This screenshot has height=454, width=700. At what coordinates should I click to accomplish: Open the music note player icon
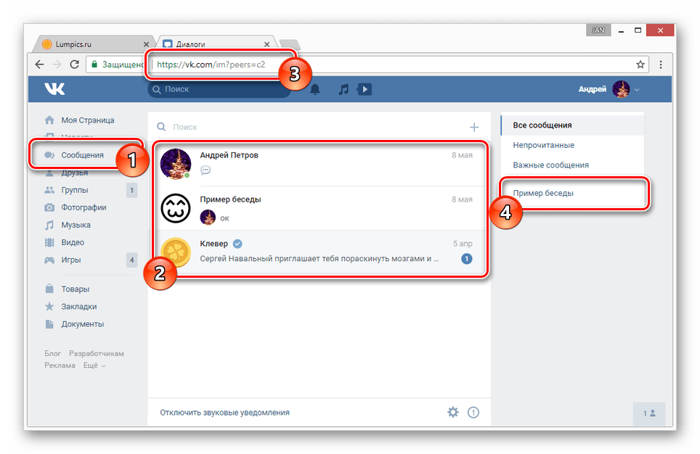pos(343,89)
